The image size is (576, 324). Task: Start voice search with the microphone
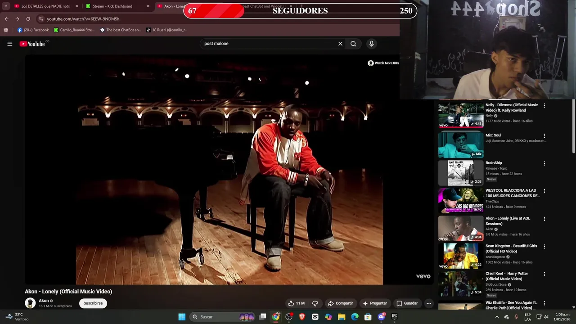coord(371,44)
